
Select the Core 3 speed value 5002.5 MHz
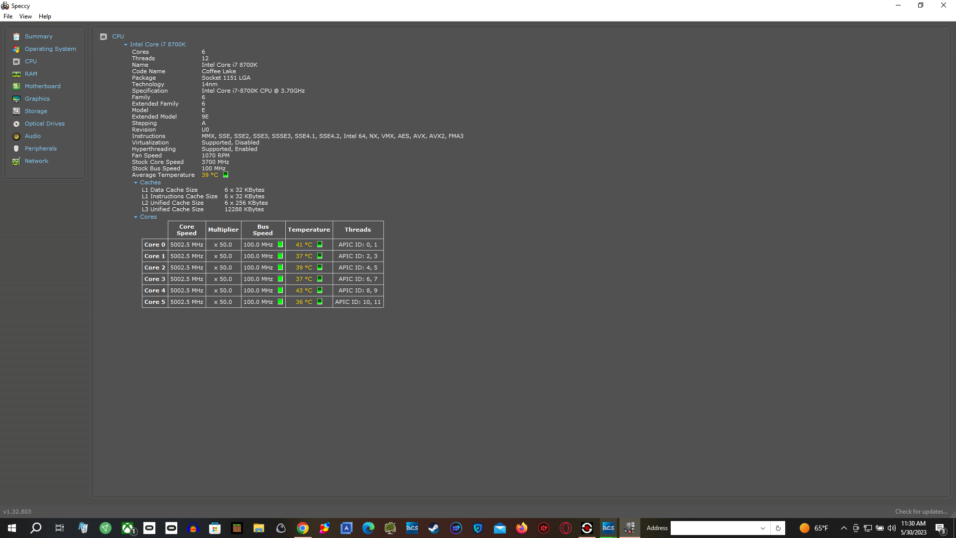[187, 279]
